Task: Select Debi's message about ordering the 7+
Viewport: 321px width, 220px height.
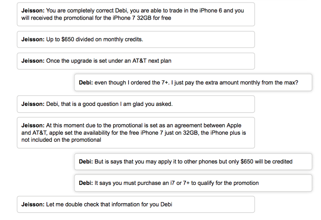Action: (x=193, y=82)
